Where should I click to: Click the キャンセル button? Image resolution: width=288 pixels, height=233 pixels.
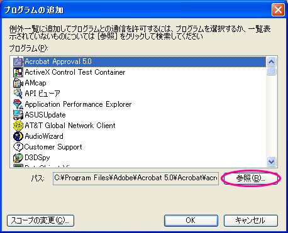(251, 220)
